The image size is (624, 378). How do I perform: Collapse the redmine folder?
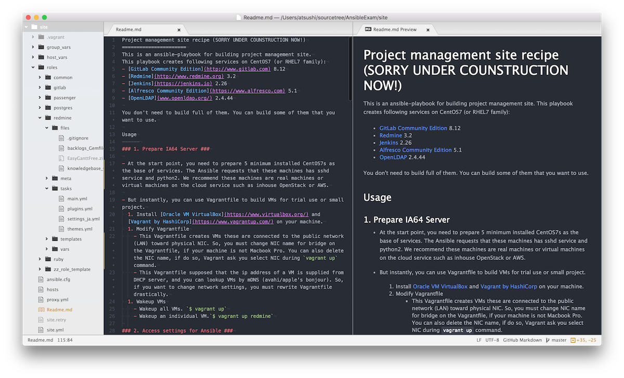(40, 118)
